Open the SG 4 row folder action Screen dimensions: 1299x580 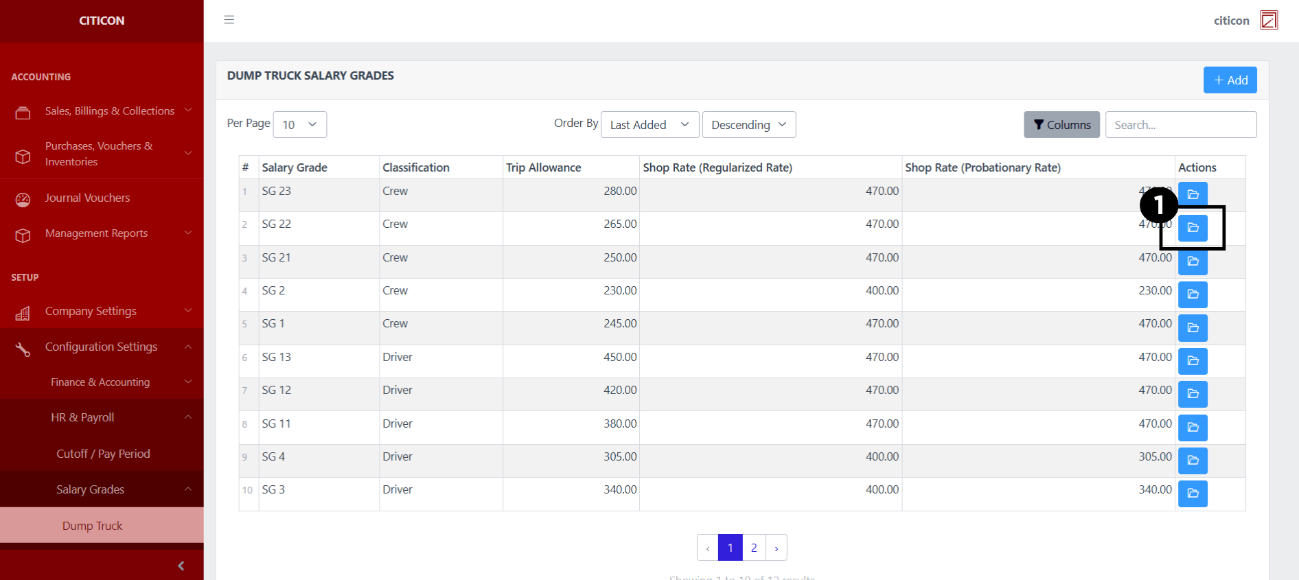click(x=1193, y=461)
